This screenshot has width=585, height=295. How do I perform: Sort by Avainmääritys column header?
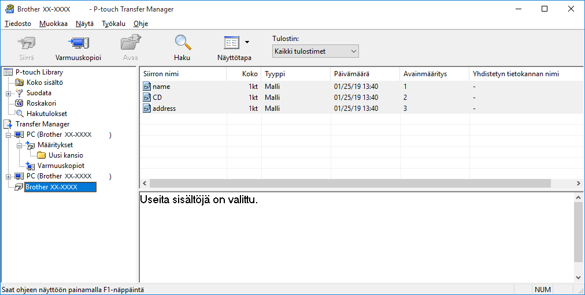pos(434,74)
